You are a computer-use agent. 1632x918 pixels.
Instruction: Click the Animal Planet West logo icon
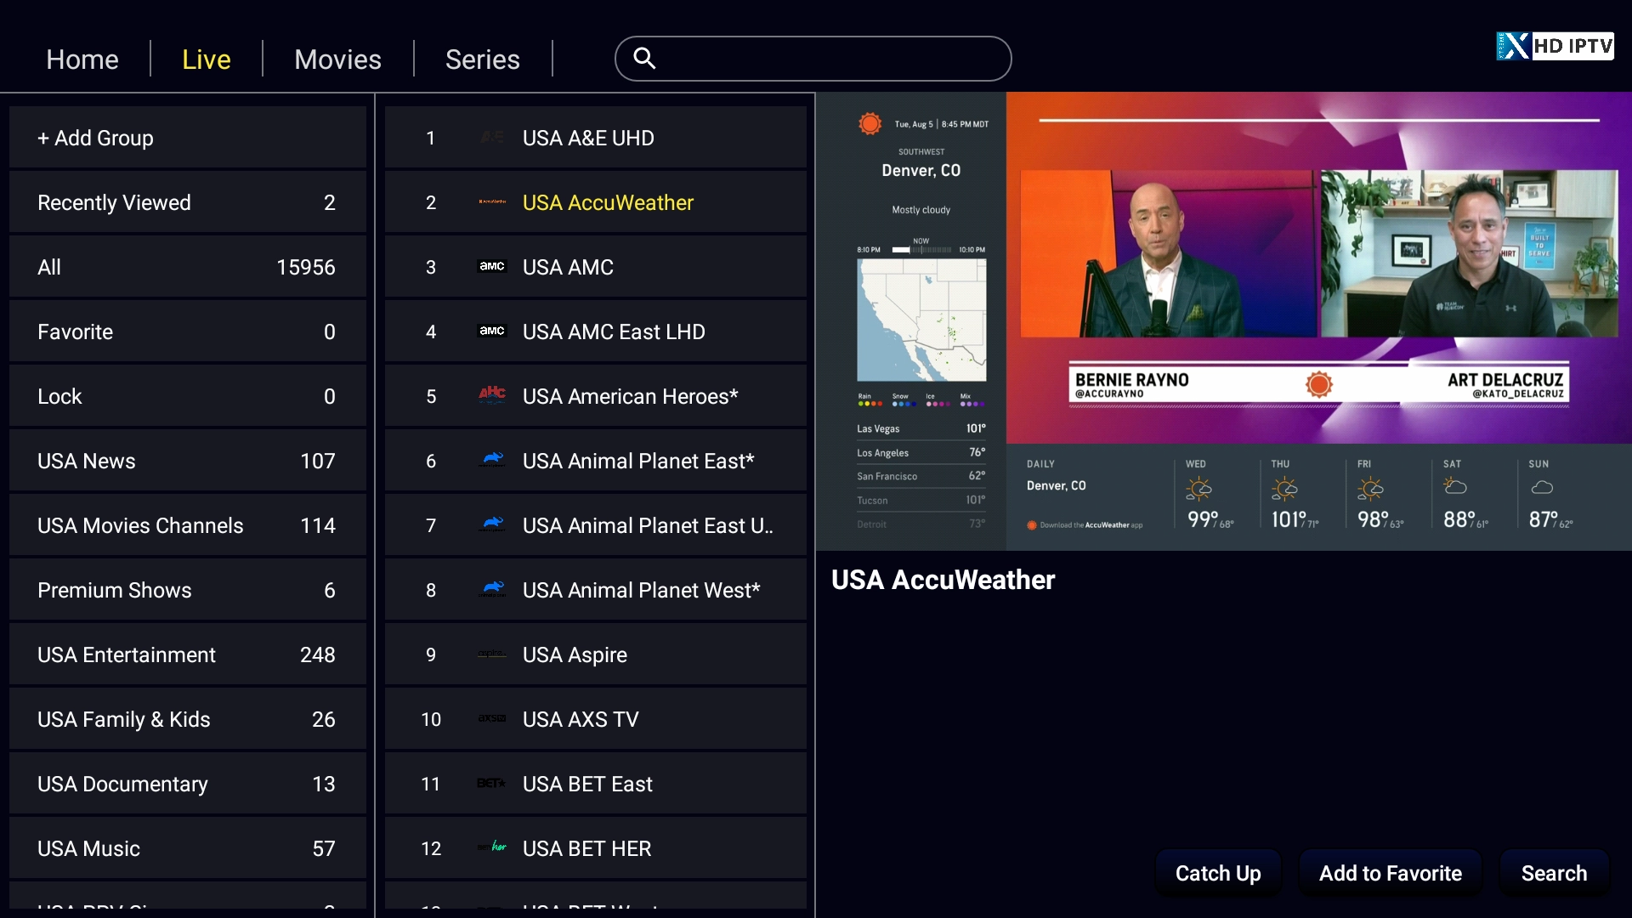click(x=492, y=589)
